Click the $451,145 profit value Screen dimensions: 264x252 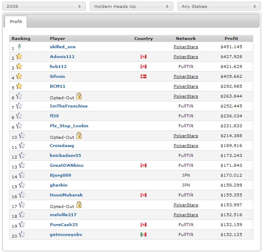pyautogui.click(x=232, y=47)
